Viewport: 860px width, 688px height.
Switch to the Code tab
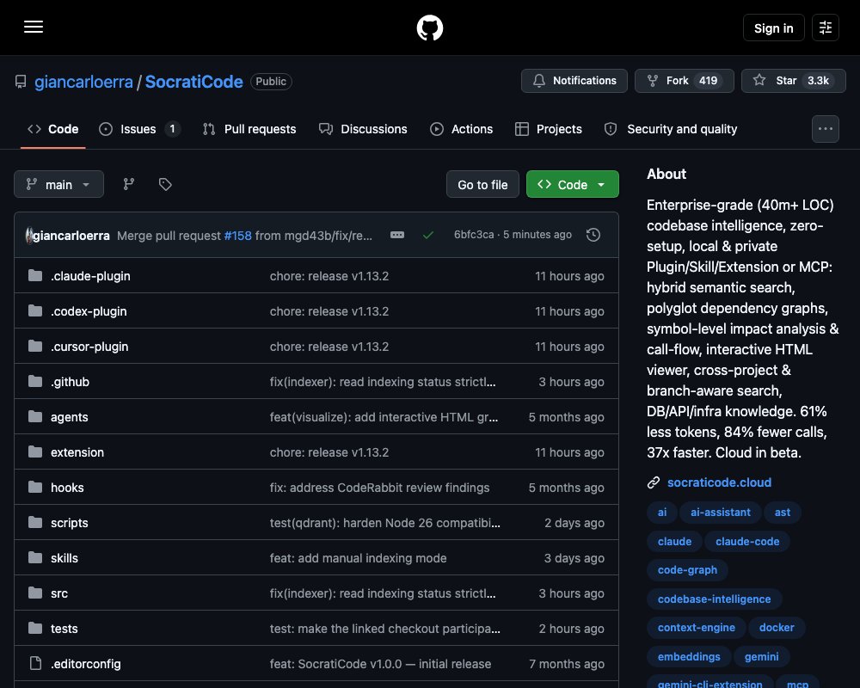tap(53, 129)
